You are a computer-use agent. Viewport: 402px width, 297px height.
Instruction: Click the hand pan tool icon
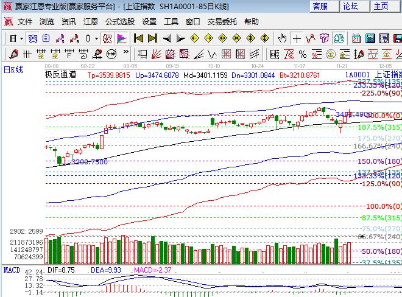point(283,38)
